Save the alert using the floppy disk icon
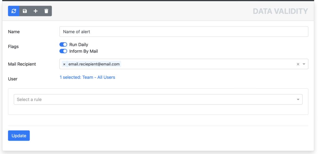Viewport: 318px width, 154px height. [25, 11]
